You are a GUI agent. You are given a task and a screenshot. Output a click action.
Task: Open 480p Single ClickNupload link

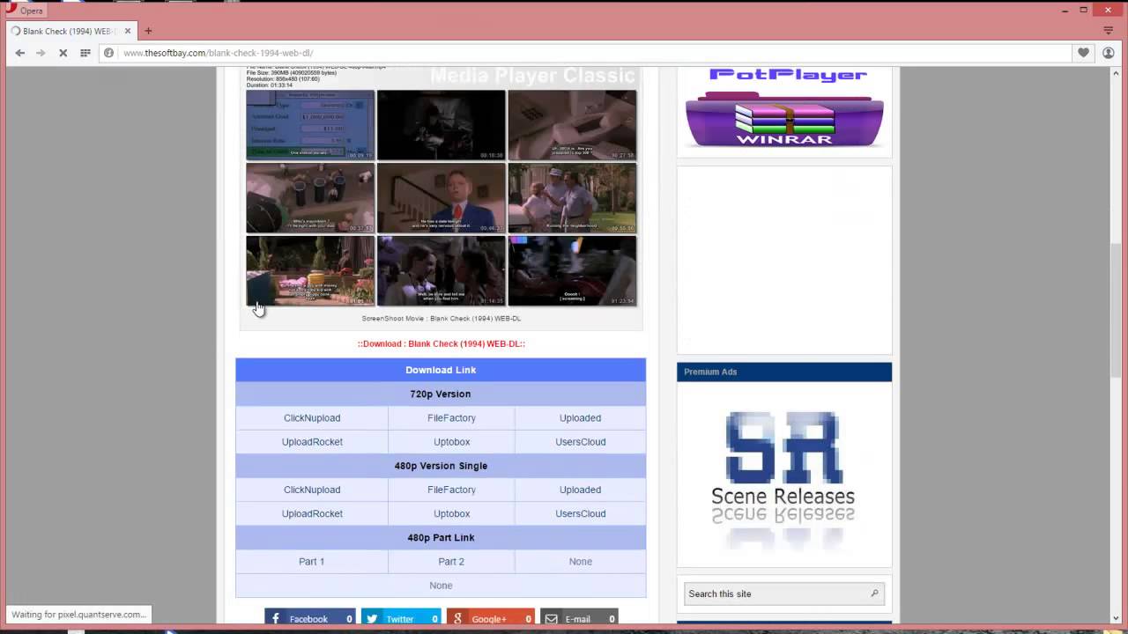(x=312, y=490)
